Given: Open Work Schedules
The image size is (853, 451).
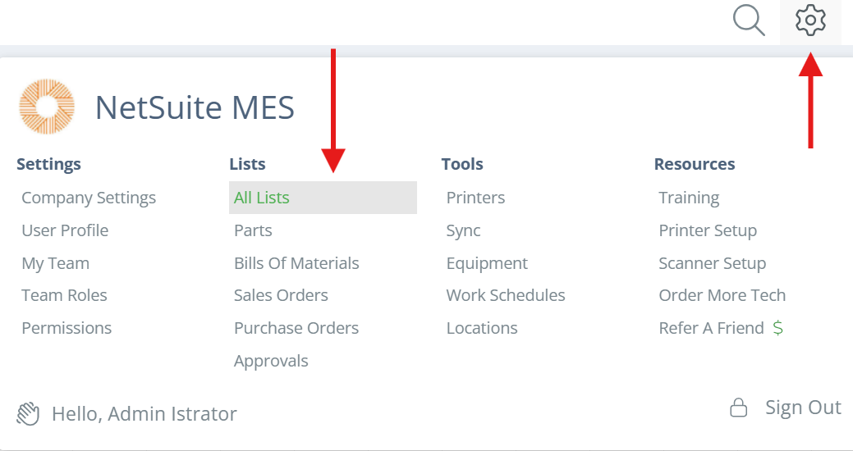Looking at the screenshot, I should pyautogui.click(x=506, y=295).
